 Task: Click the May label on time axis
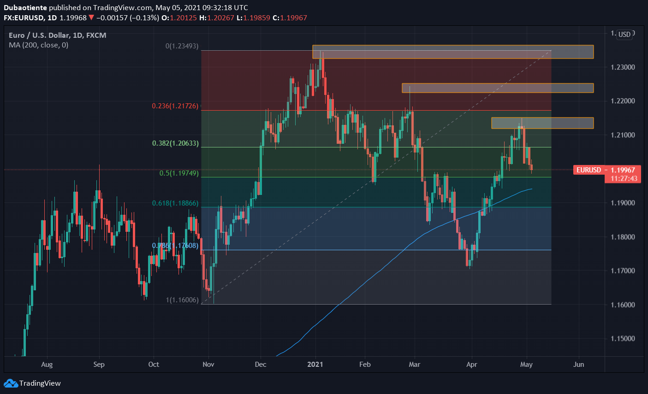coord(526,365)
